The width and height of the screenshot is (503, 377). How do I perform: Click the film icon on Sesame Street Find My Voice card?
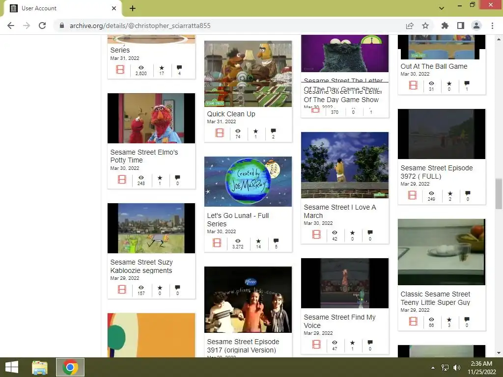coord(316,344)
